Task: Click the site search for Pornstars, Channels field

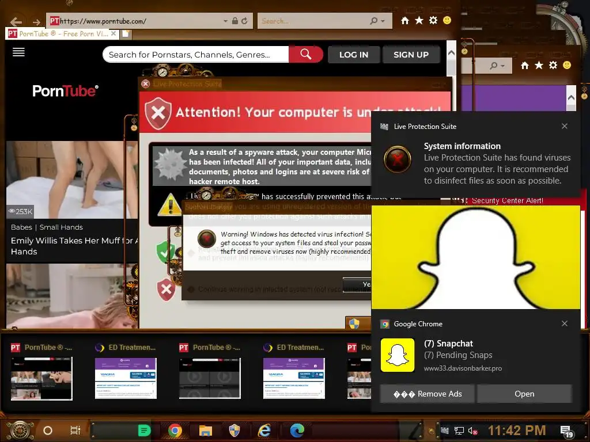Action: [x=196, y=55]
